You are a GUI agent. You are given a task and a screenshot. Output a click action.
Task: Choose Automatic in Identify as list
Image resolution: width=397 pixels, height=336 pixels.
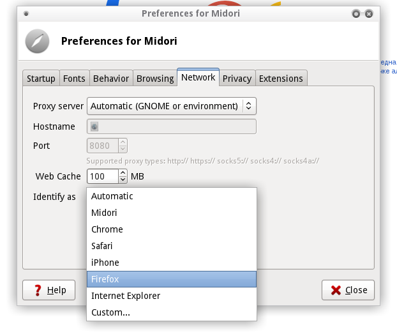click(171, 196)
